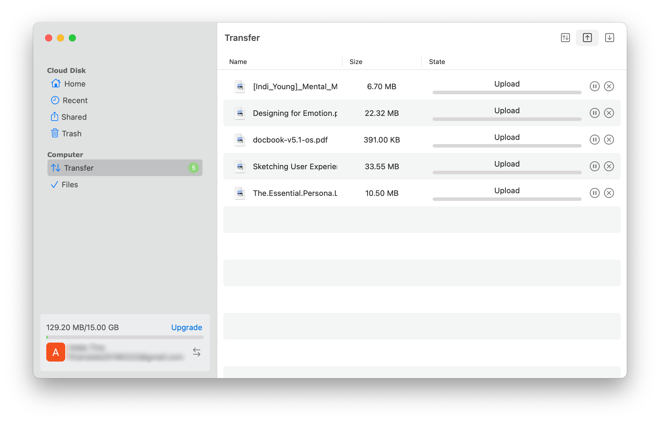Click the switch account arrows icon
This screenshot has height=422, width=660.
[197, 352]
